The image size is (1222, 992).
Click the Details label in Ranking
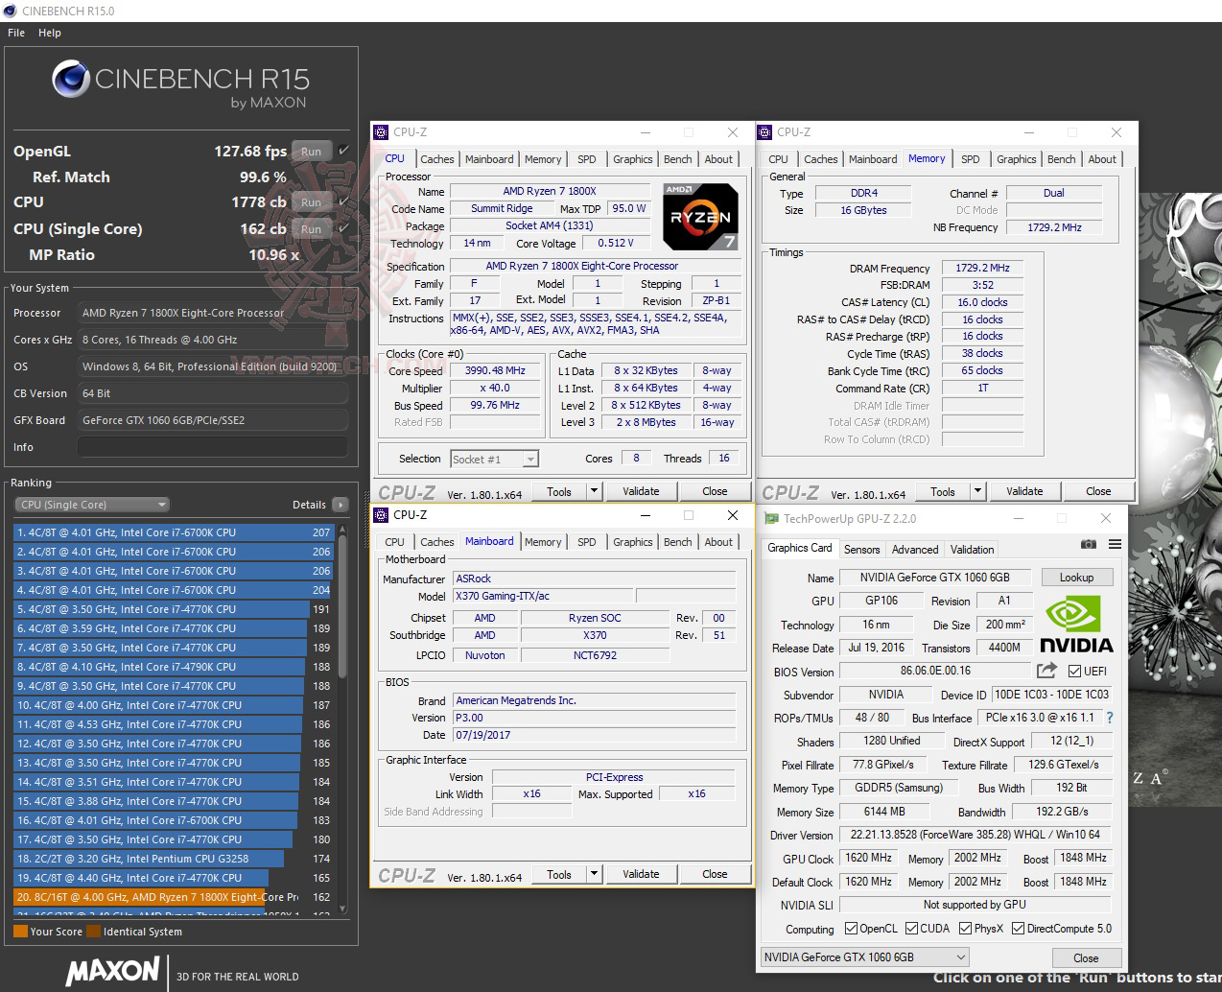(x=309, y=505)
